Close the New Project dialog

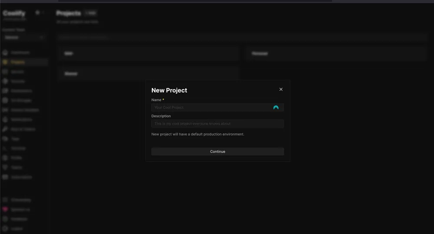click(x=281, y=89)
